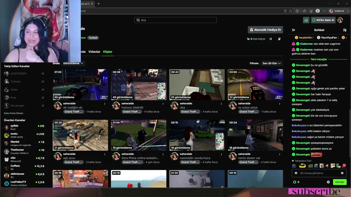Viewport: 351px width, 197px height.
Task: Open more options for 'oy asiye asiye' clip
Action: click(x=280, y=104)
